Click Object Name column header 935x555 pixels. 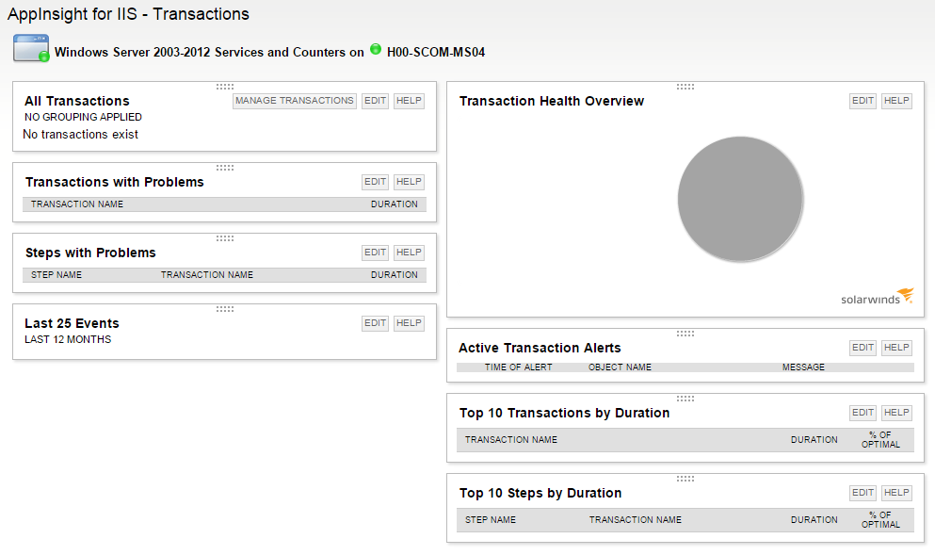(x=620, y=367)
